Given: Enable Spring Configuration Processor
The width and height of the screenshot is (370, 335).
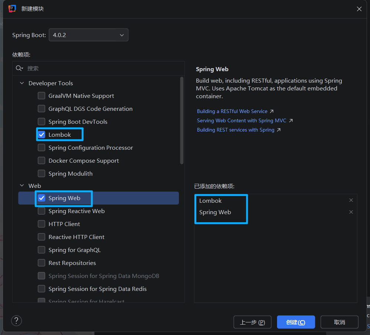Looking at the screenshot, I should pyautogui.click(x=41, y=148).
